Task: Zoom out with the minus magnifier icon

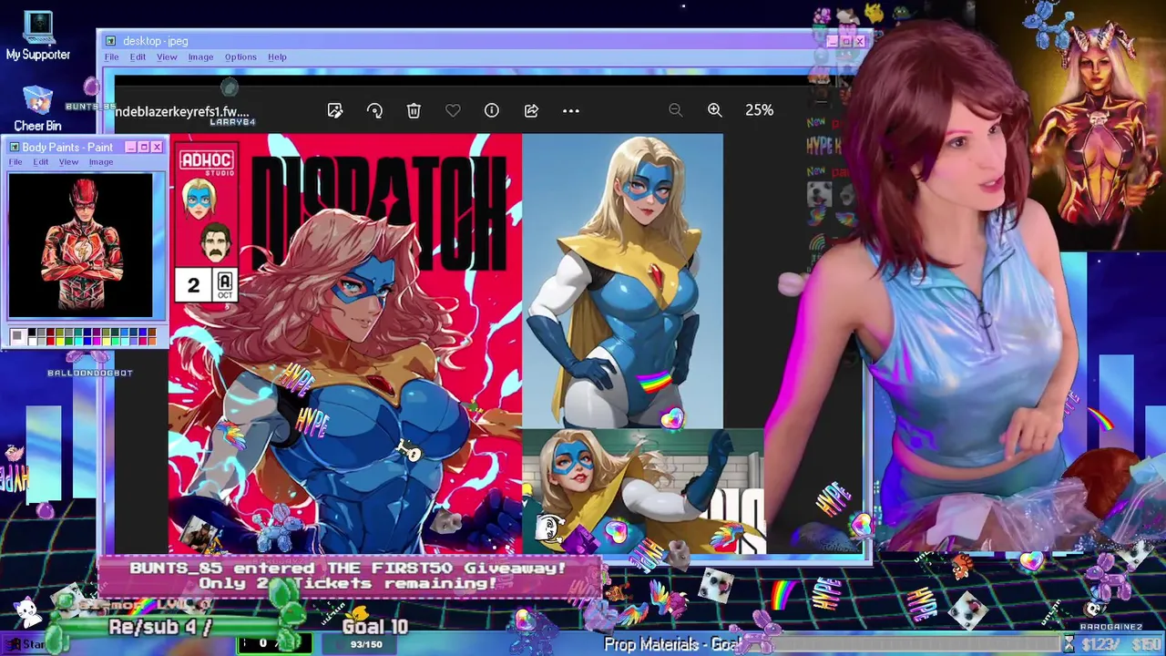Action: (675, 110)
